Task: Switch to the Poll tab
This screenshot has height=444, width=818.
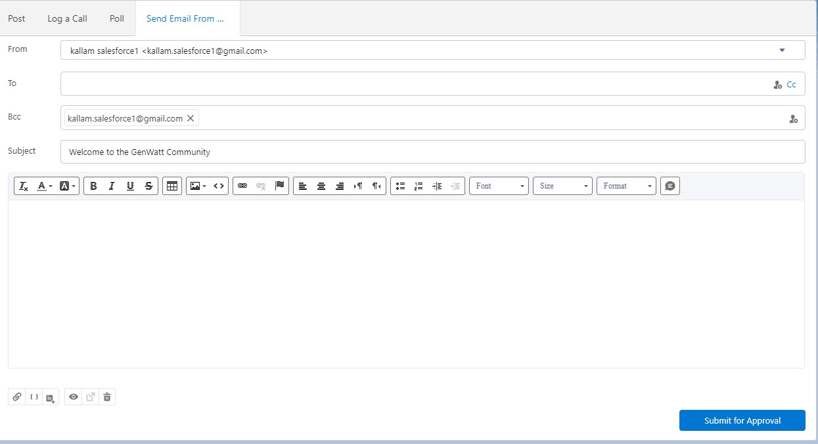Action: point(117,18)
